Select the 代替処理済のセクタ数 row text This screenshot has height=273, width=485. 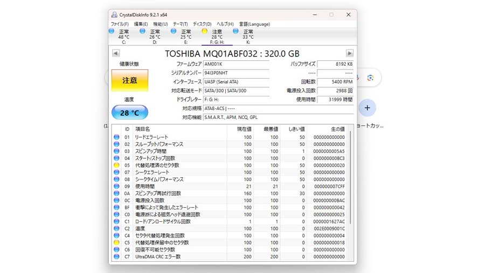(157, 165)
